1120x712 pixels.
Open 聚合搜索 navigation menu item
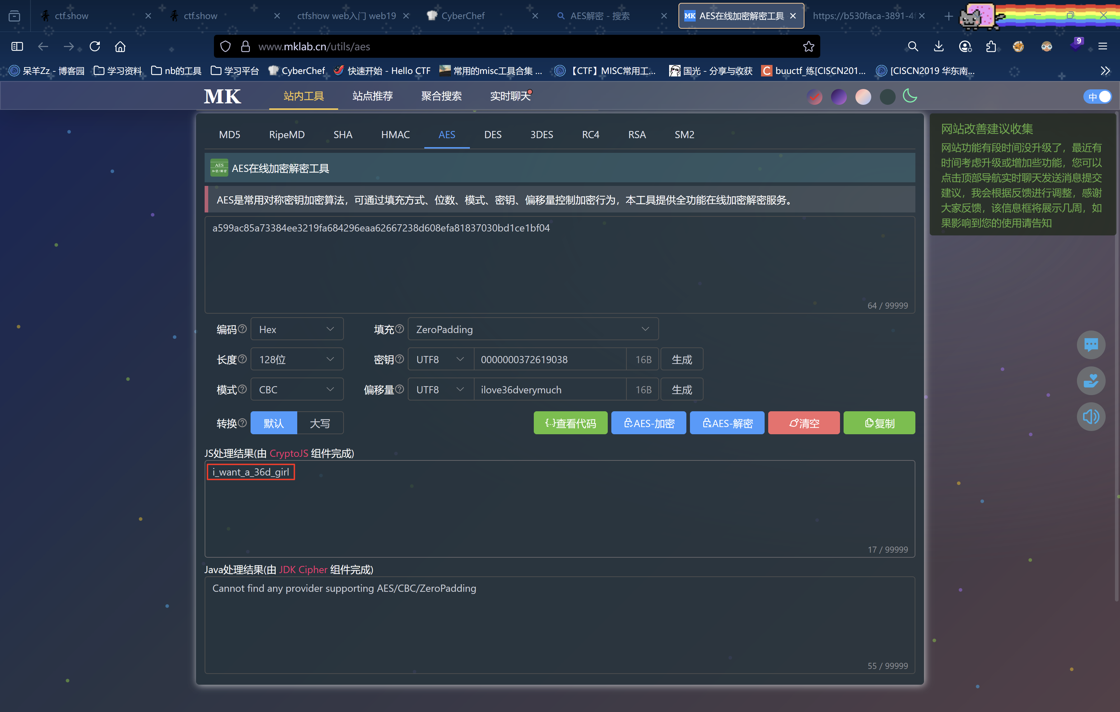pyautogui.click(x=441, y=96)
